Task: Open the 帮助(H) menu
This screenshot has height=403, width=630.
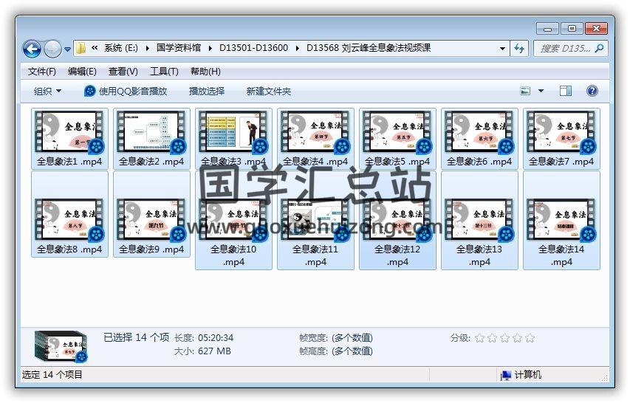Action: tap(205, 72)
